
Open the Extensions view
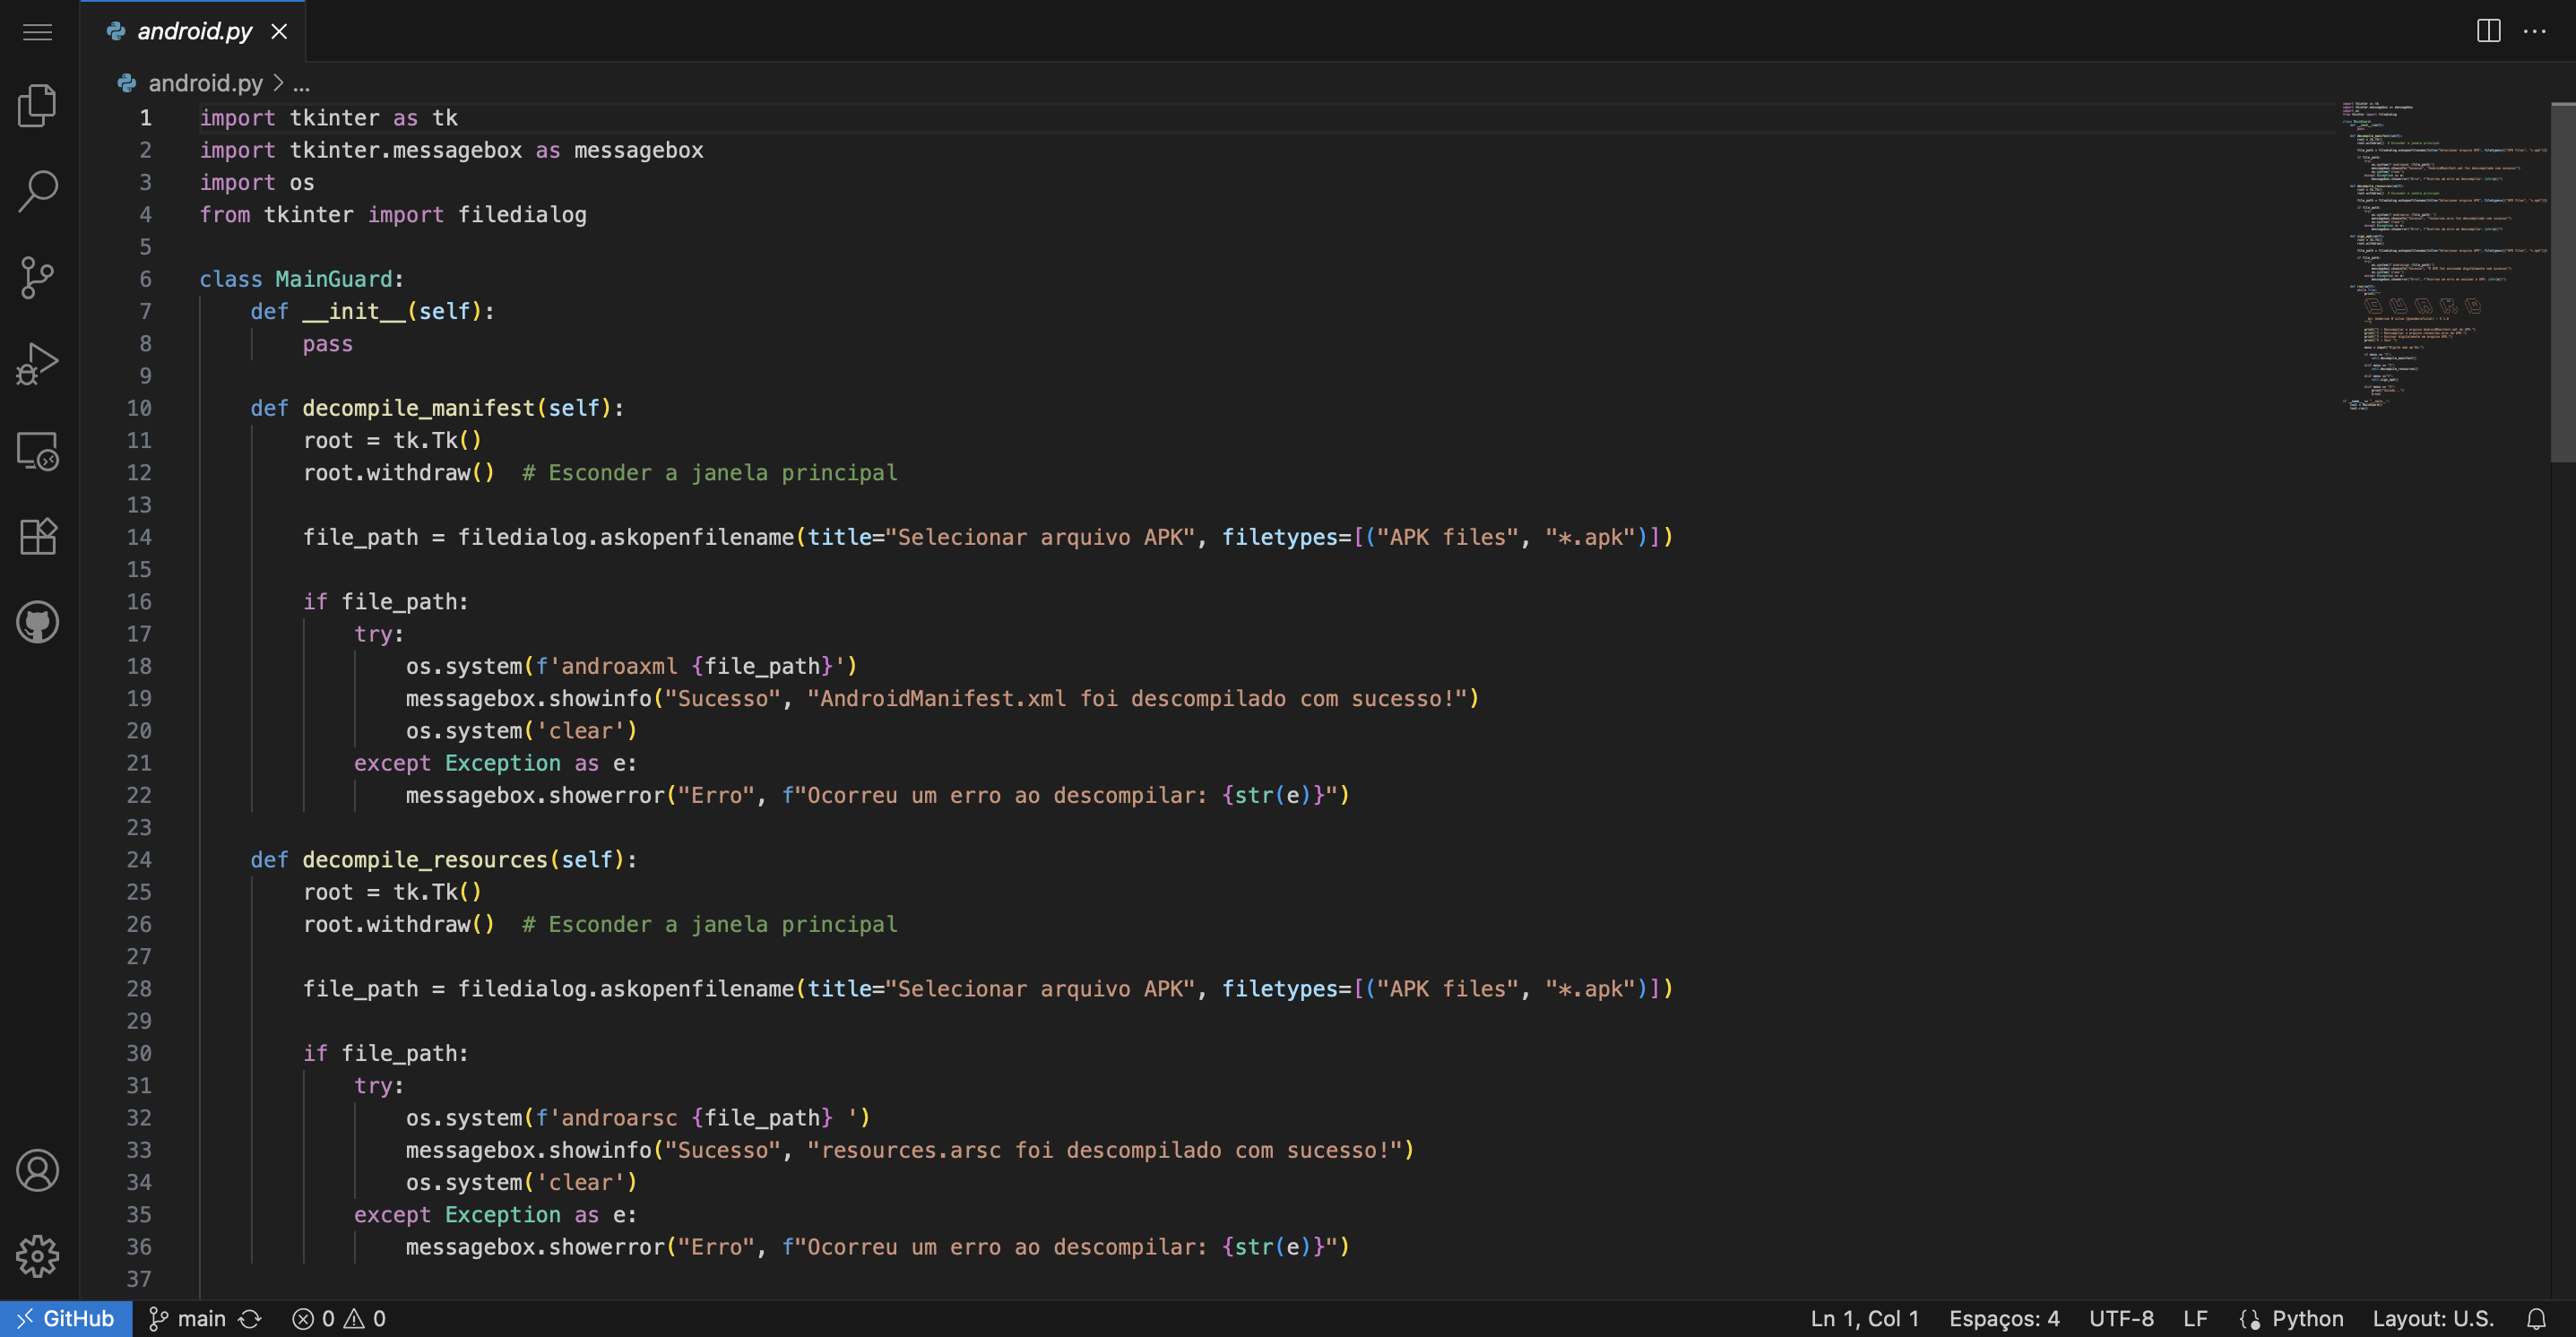(38, 537)
